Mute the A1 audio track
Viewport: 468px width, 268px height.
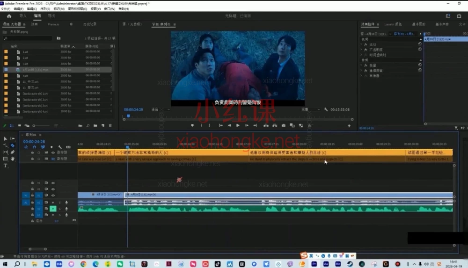coord(53,203)
